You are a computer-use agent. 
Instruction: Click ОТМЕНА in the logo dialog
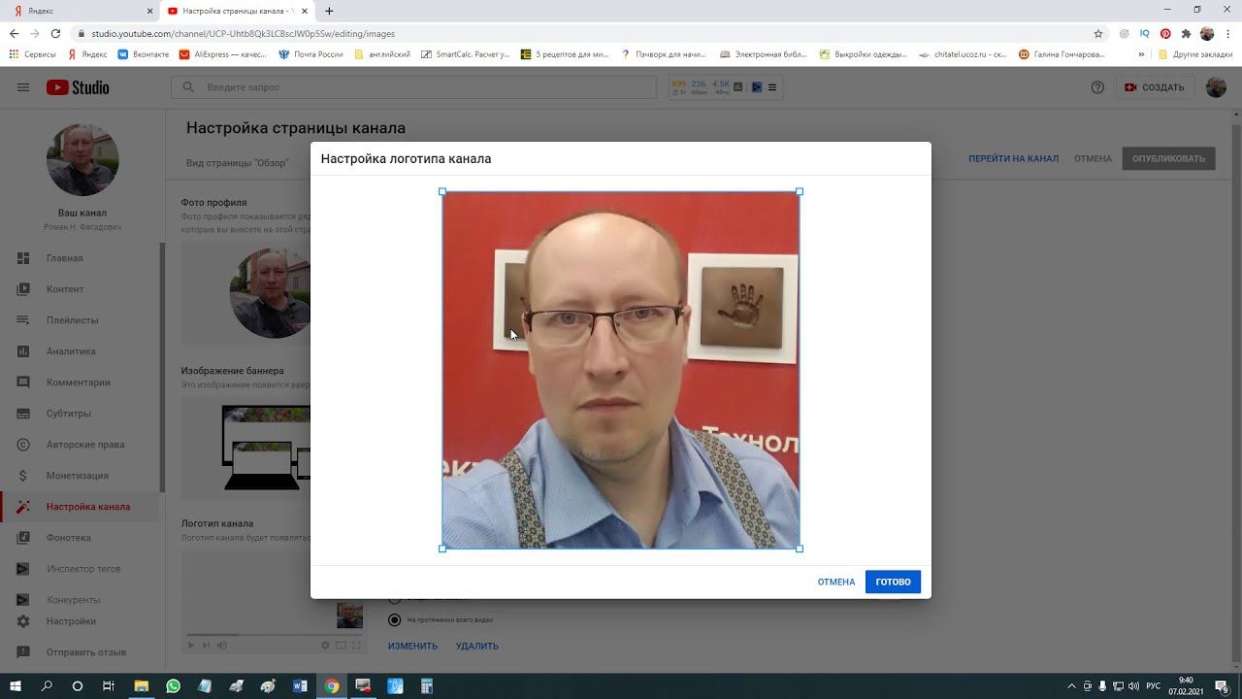pos(835,582)
